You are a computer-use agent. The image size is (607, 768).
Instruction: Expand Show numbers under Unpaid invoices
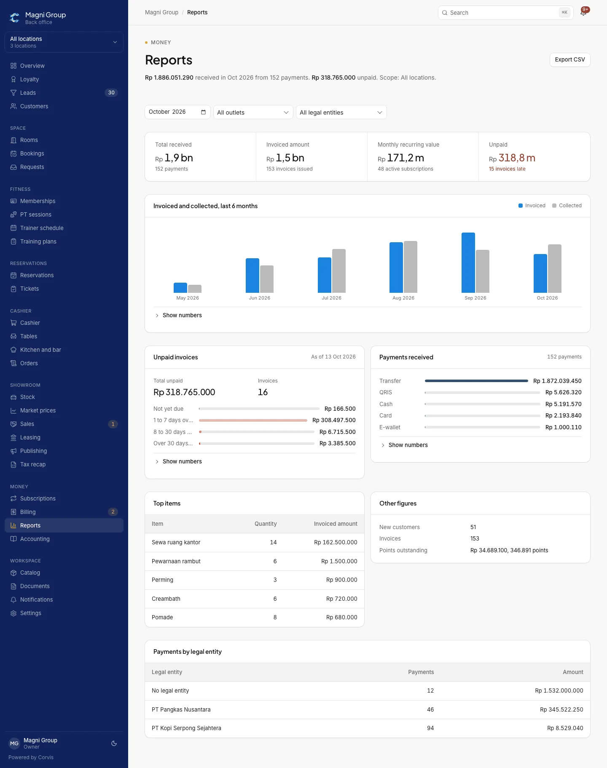(179, 461)
